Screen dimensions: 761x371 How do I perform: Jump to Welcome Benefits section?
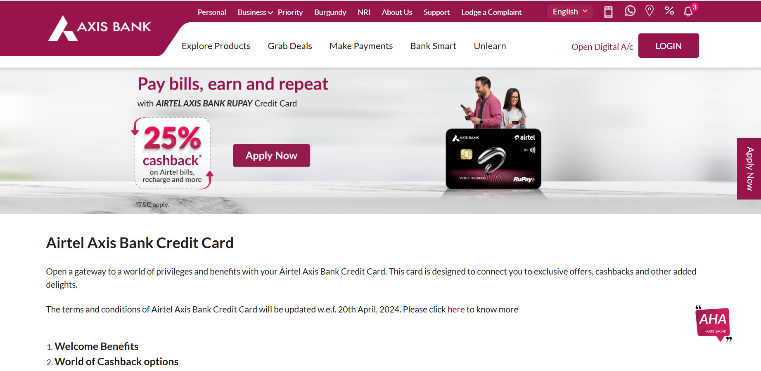pyautogui.click(x=97, y=346)
